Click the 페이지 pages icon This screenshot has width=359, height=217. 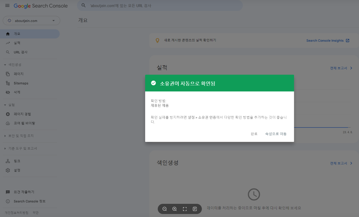8,74
